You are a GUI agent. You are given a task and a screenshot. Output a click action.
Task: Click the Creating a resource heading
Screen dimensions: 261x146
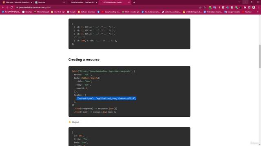(x=84, y=60)
